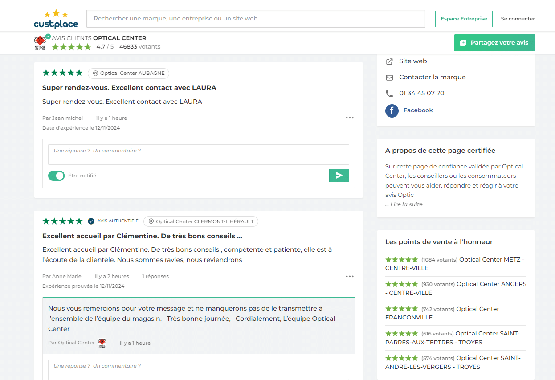Screen dimensions: 555x380
Task: Click the Partagez votre avis button
Action: point(494,42)
